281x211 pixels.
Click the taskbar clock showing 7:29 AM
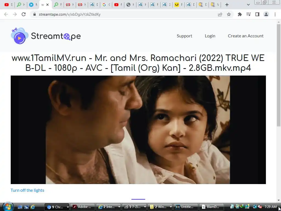pos(270,207)
